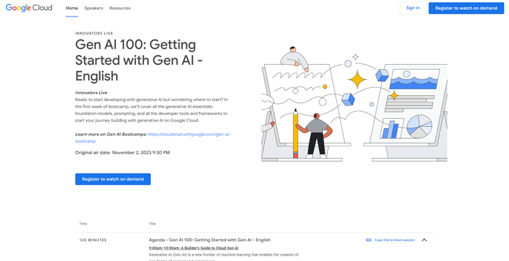Click the Original air date text

[x=123, y=153]
